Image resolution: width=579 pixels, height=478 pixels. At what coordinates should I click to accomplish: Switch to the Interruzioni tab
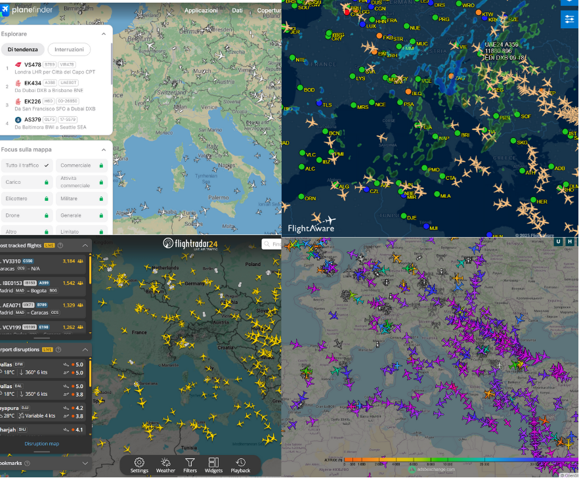69,49
